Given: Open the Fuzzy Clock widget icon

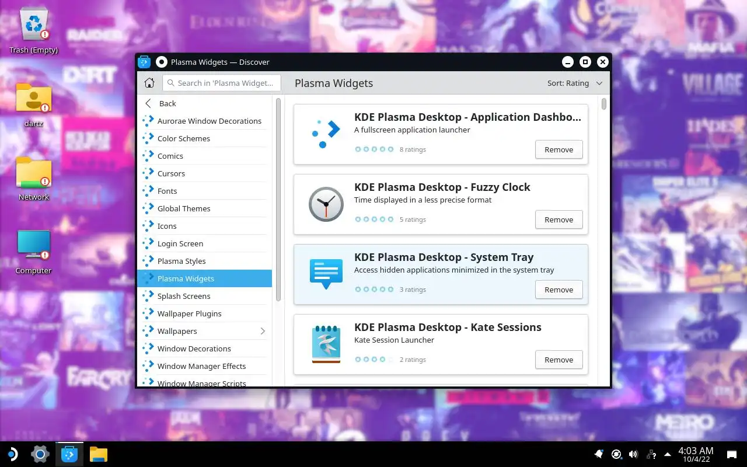Looking at the screenshot, I should coord(326,204).
